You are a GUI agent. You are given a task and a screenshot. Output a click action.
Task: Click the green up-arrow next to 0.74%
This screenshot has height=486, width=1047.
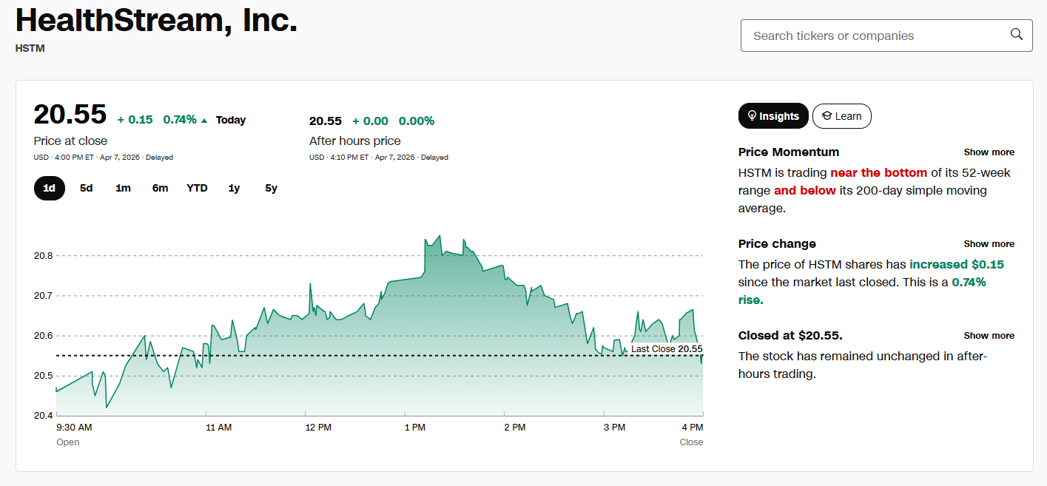(x=204, y=120)
